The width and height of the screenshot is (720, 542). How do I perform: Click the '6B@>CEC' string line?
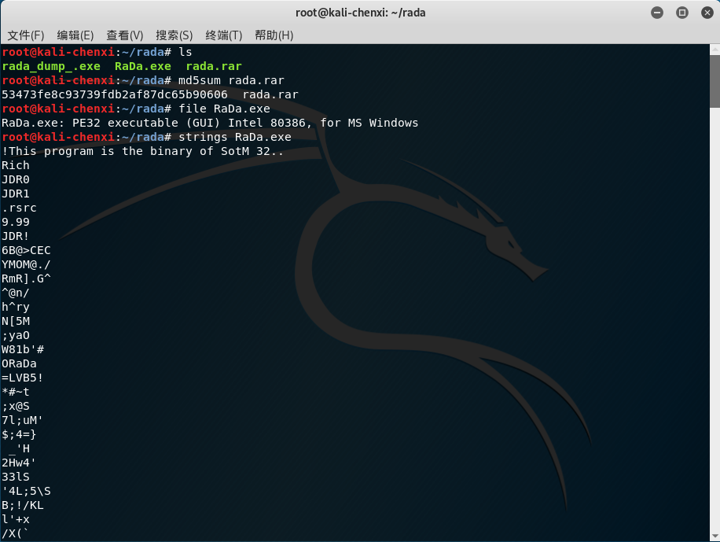[26, 250]
